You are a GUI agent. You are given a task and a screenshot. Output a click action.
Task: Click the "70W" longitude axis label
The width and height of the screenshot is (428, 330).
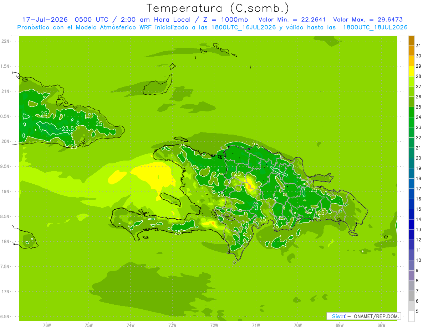point(298,325)
